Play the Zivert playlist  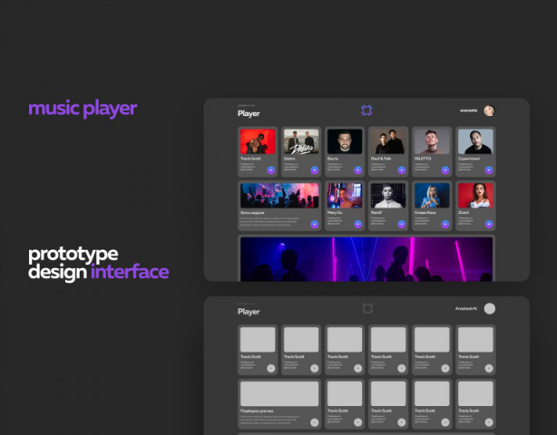click(x=489, y=224)
